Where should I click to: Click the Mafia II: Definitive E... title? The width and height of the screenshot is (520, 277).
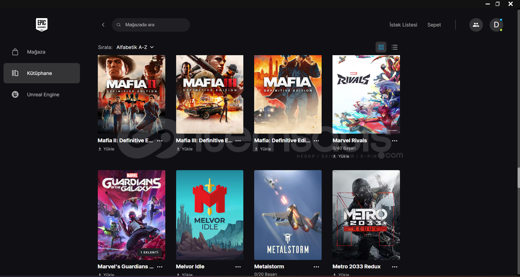[125, 141]
